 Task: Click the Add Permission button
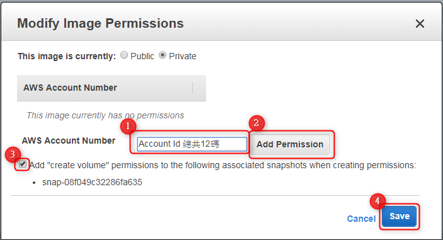pos(290,144)
